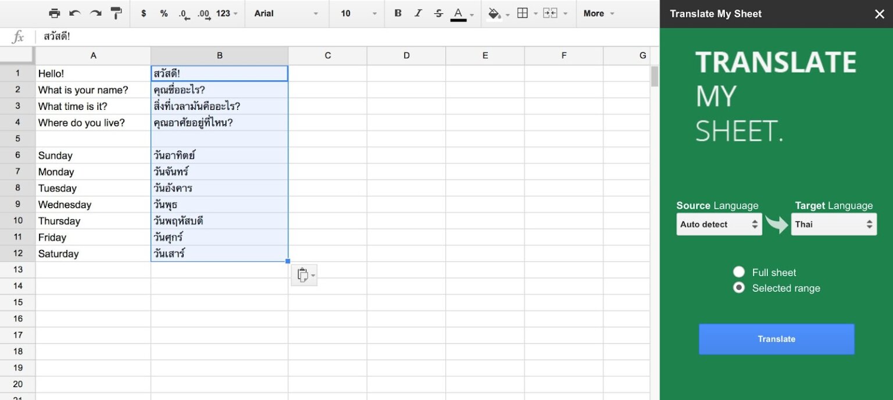
Task: Apply currency format to selection
Action: tap(143, 13)
